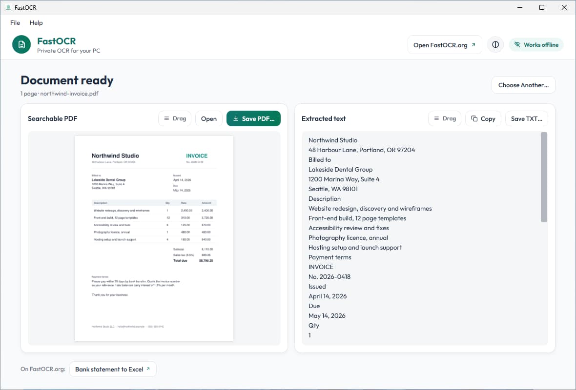Screen dimensions: 576x390
Task: Click '48 Harbour Lane, Portland, OR 97204' text line
Action: pyautogui.click(x=362, y=150)
